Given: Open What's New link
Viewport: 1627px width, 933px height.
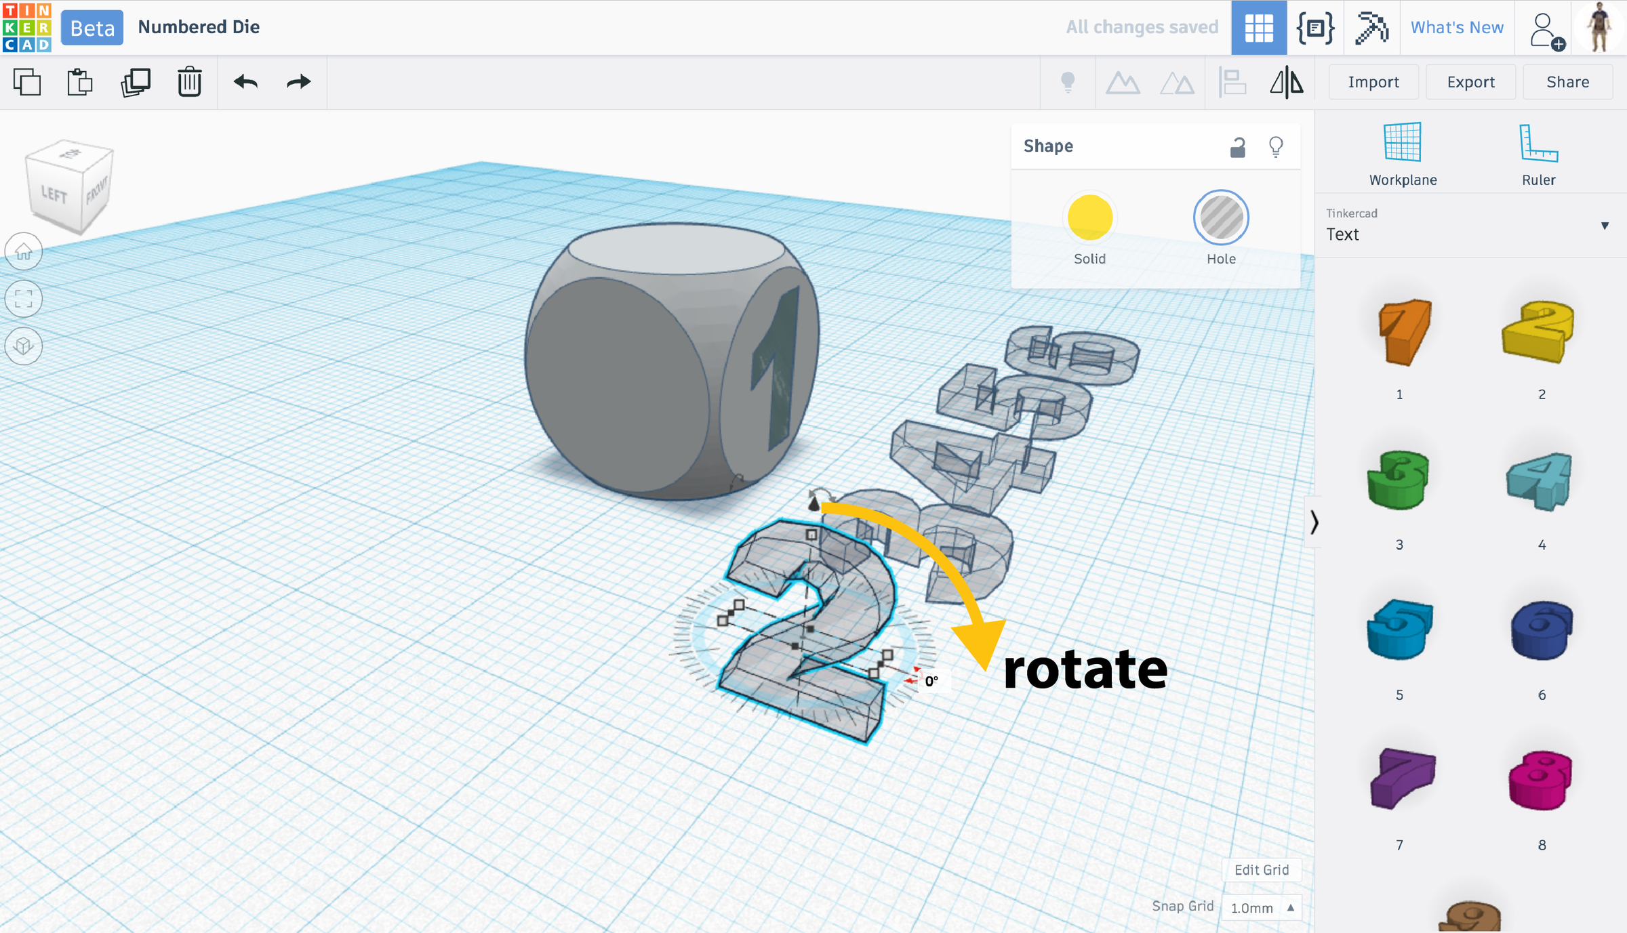Looking at the screenshot, I should coord(1457,27).
